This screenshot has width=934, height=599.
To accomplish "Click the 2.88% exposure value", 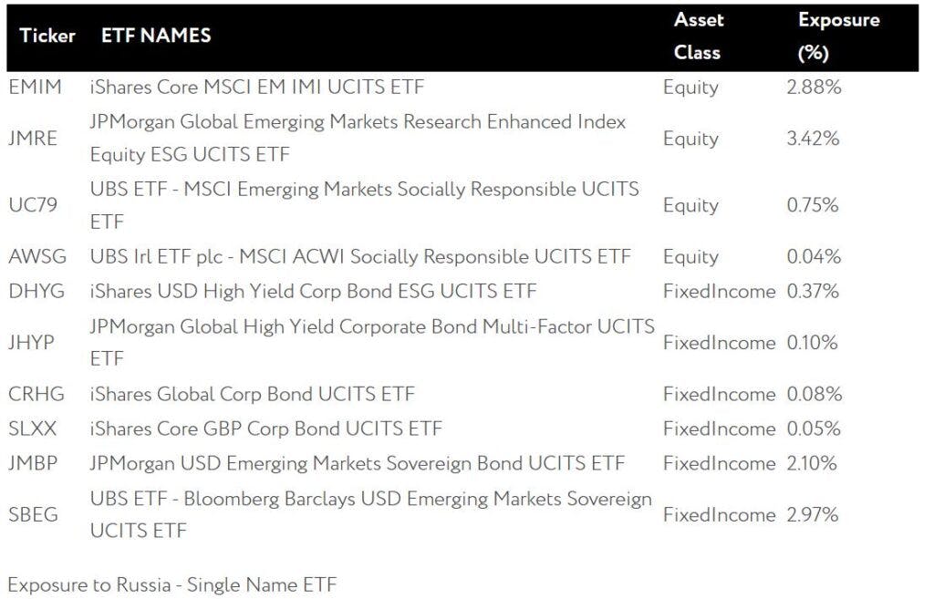I will tap(814, 87).
